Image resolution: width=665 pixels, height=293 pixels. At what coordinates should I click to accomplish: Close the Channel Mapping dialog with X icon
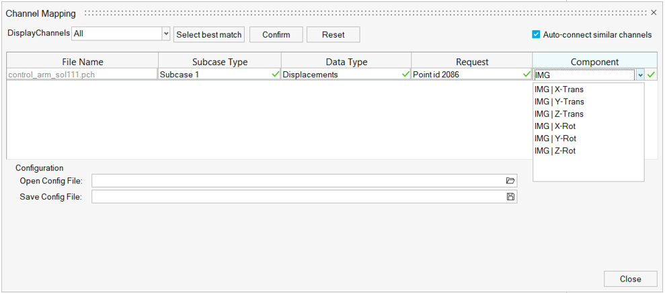(x=654, y=13)
